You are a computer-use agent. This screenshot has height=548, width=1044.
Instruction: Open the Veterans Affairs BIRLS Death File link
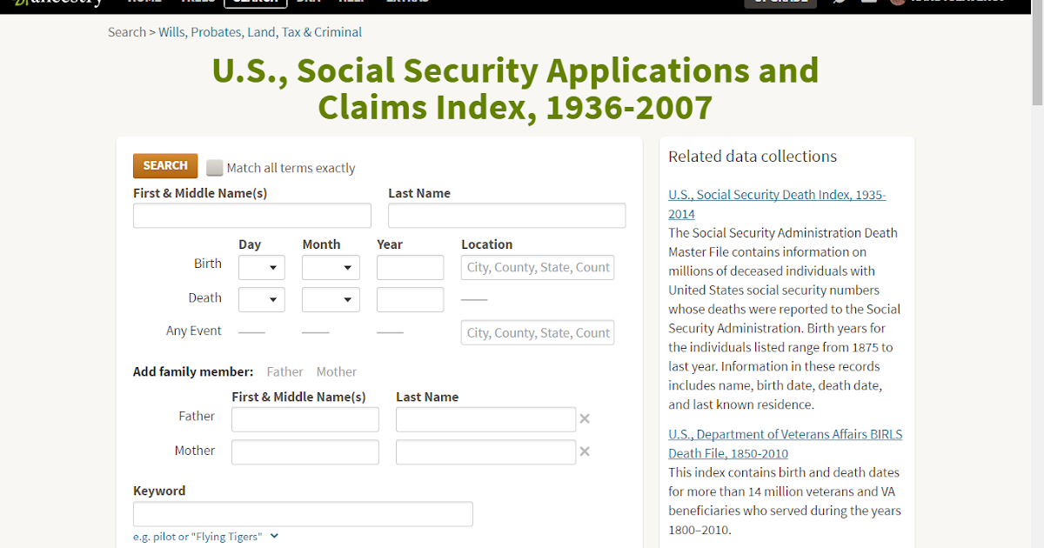785,444
